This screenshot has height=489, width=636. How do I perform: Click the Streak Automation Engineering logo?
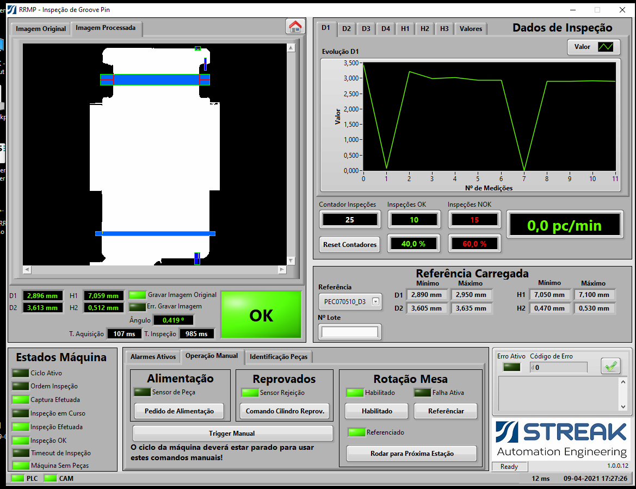point(562,440)
